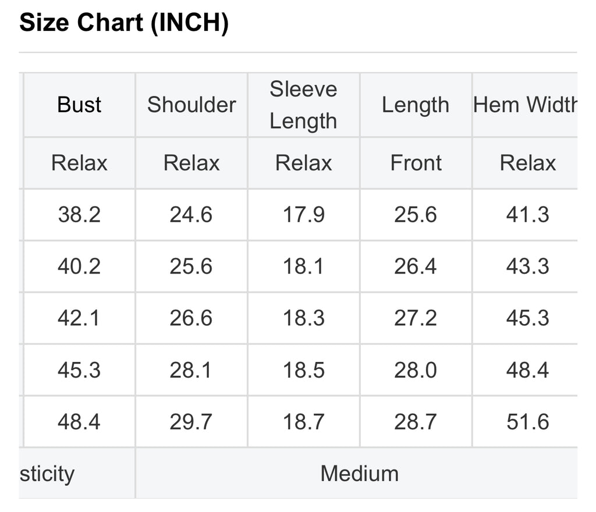This screenshot has height=512, width=596.
Task: Click the Front subheader under Length
Action: click(x=416, y=163)
